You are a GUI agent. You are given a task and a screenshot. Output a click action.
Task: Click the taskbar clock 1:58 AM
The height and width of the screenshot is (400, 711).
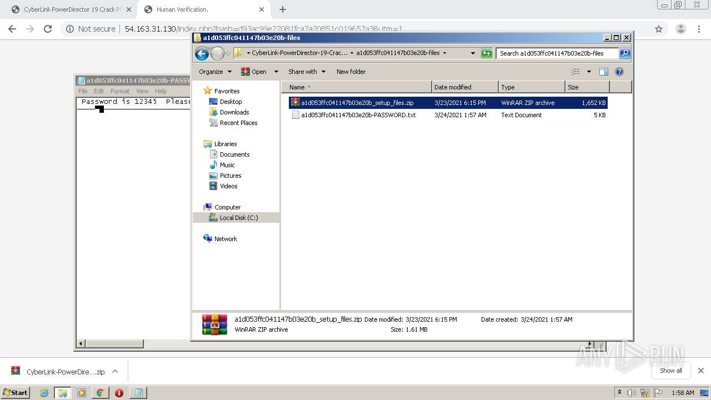pyautogui.click(x=683, y=393)
